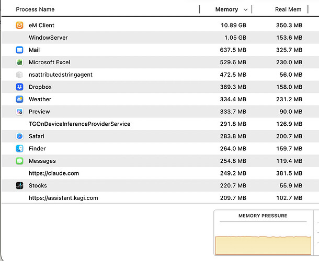Select the eM Client process name
Viewport: 319px width, 261px height.
41,25
